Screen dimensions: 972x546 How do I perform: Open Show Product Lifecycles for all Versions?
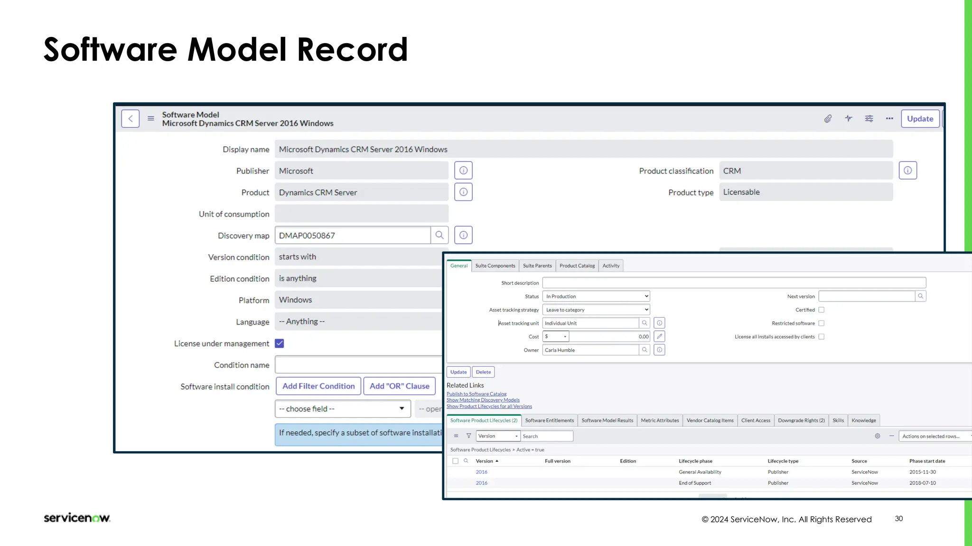click(489, 406)
